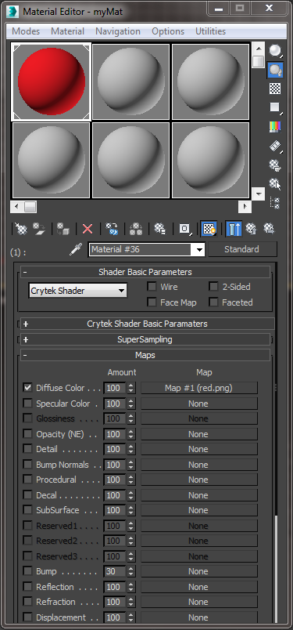Viewport: 293px width, 630px height.
Task: Open the Options menu
Action: [x=168, y=31]
